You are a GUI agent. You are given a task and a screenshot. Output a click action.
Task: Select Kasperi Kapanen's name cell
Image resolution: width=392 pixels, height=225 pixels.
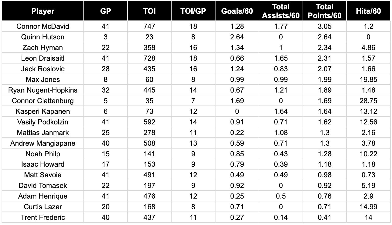[43, 111]
